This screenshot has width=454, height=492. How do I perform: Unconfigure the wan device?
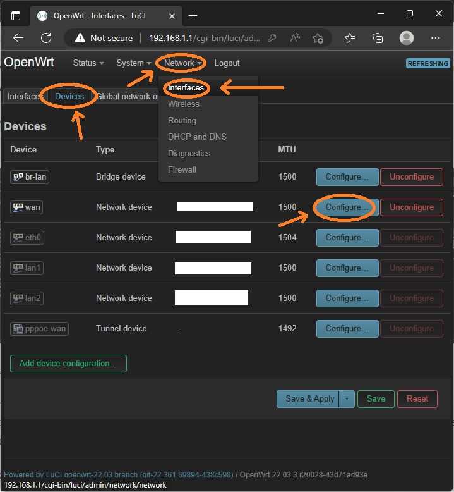click(412, 207)
